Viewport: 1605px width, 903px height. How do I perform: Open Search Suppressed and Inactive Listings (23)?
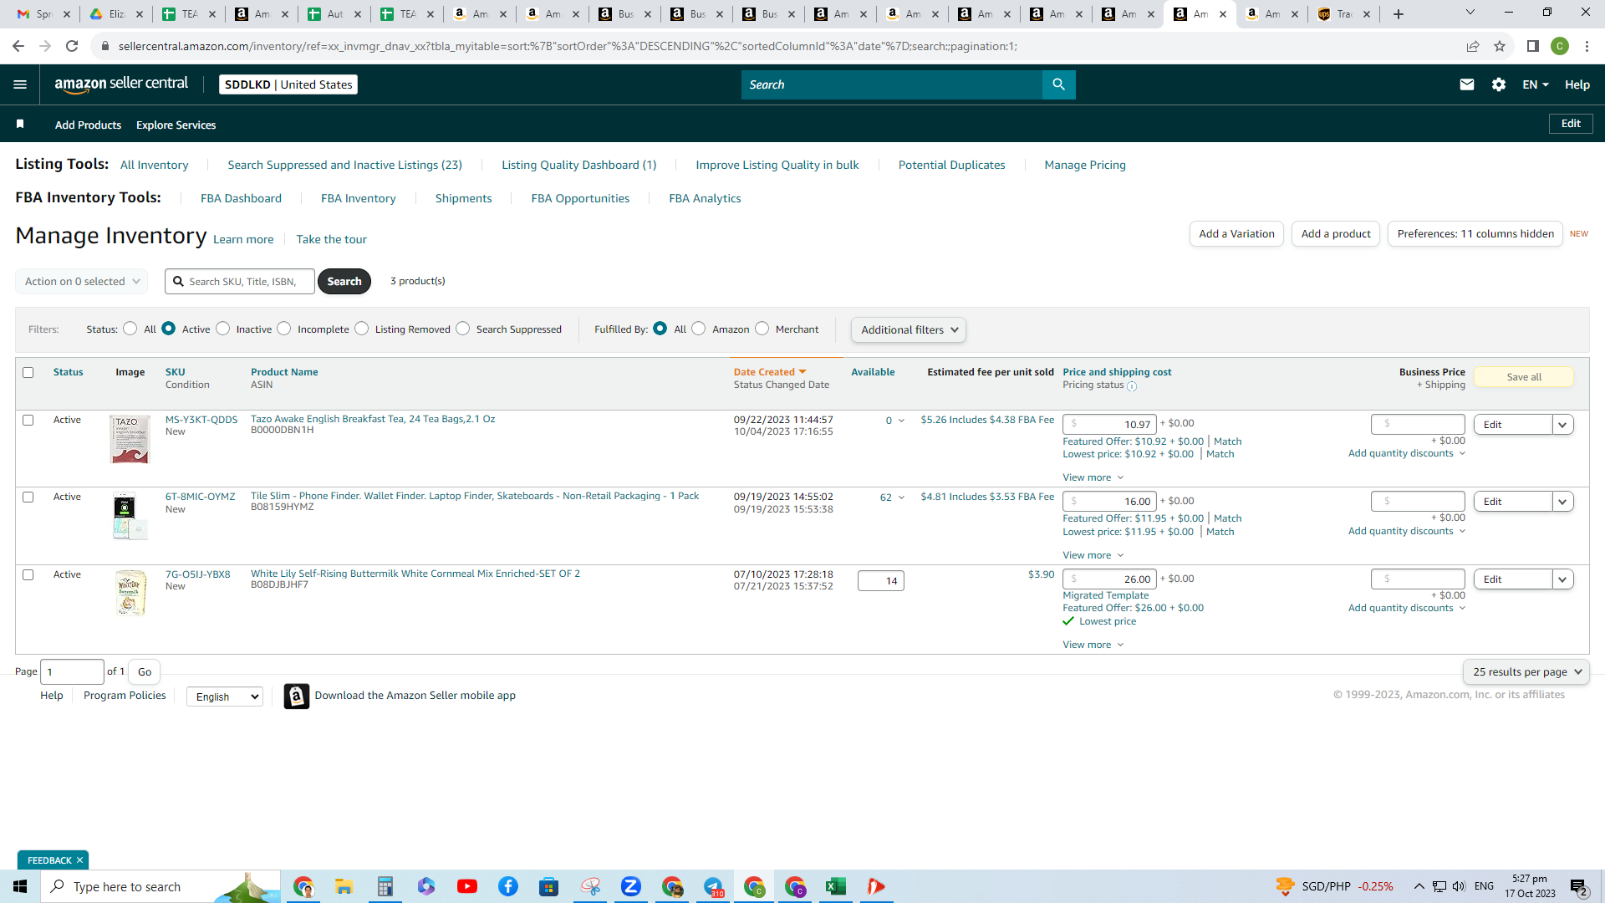pyautogui.click(x=345, y=166)
